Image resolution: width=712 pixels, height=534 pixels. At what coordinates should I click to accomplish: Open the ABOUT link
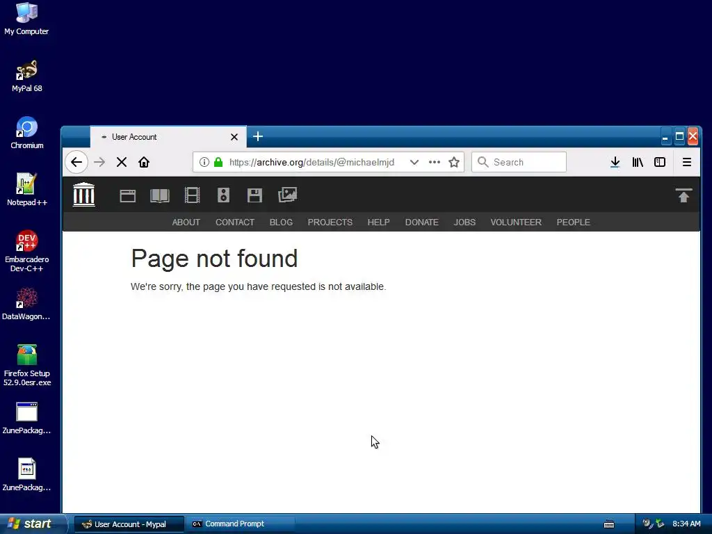(186, 222)
